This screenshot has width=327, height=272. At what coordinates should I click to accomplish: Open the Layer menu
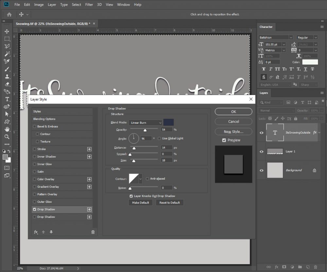52,5
